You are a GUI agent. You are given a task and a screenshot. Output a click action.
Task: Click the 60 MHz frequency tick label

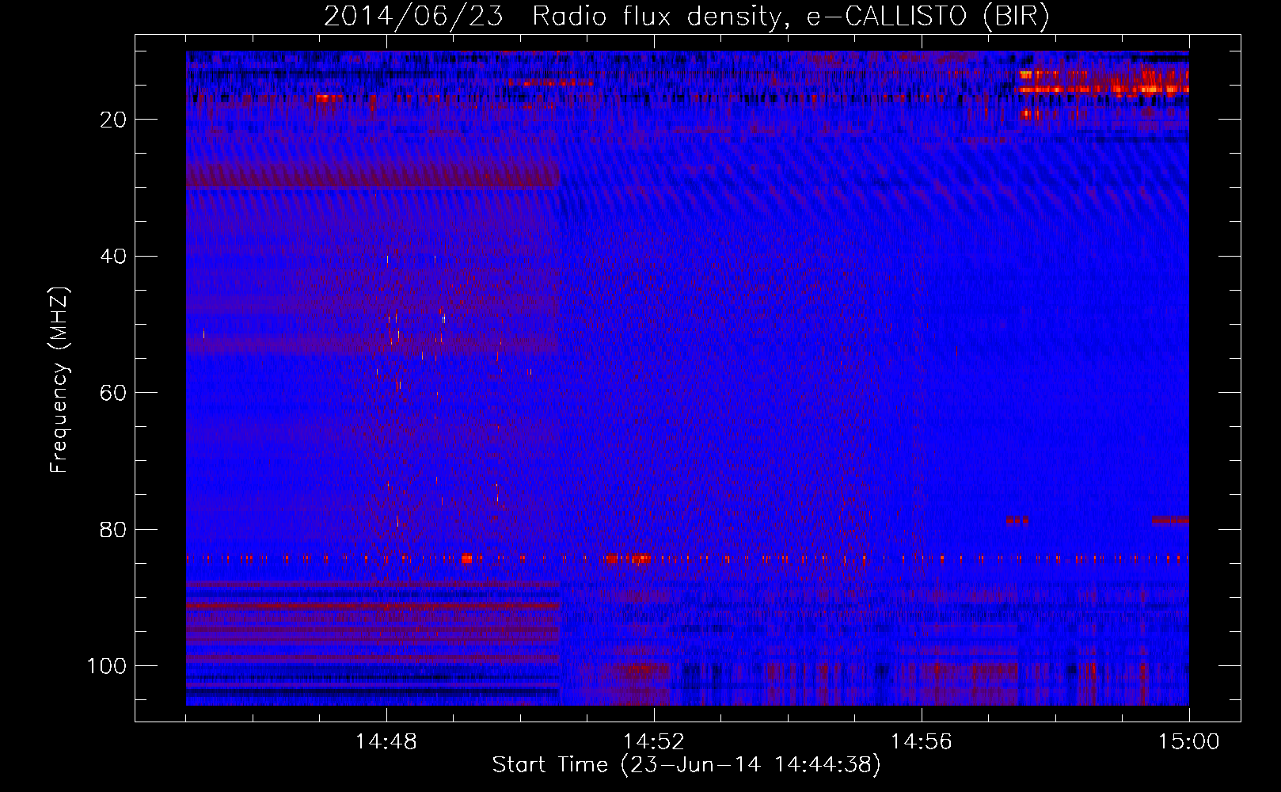point(113,393)
